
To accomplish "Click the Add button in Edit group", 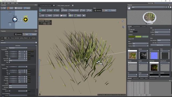I will (42, 16).
